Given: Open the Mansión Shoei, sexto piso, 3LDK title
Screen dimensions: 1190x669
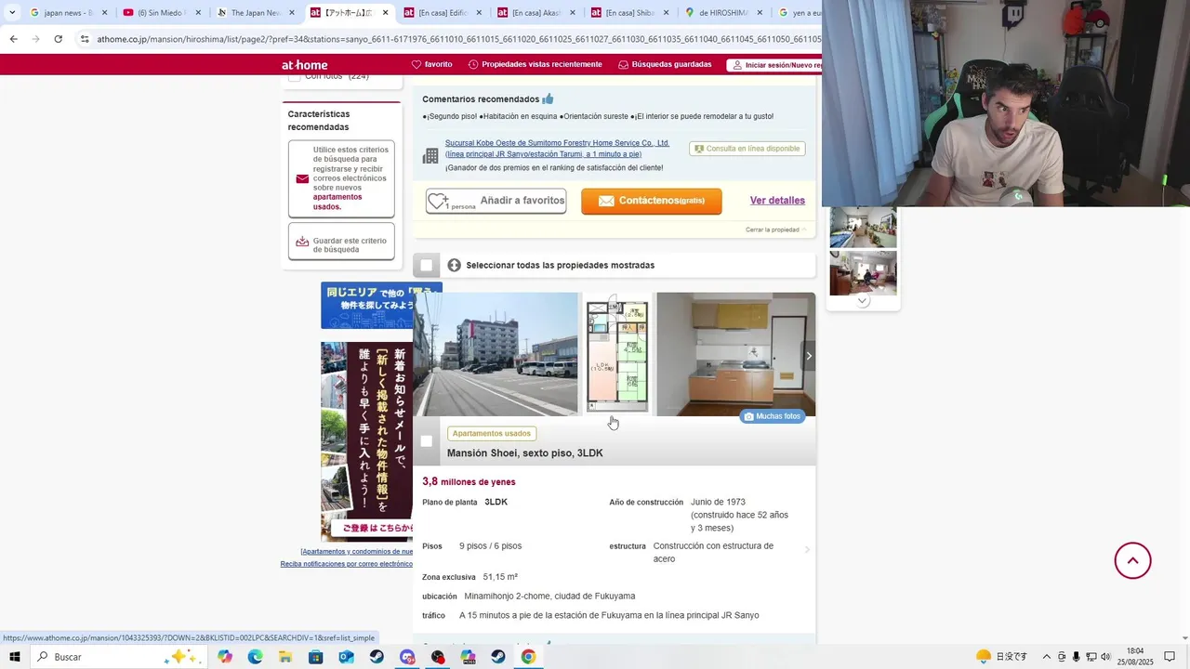Looking at the screenshot, I should coord(525,453).
